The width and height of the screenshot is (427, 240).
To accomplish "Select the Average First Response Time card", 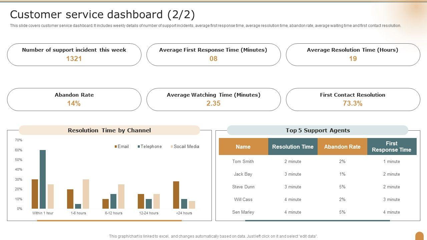I will click(x=213, y=55).
